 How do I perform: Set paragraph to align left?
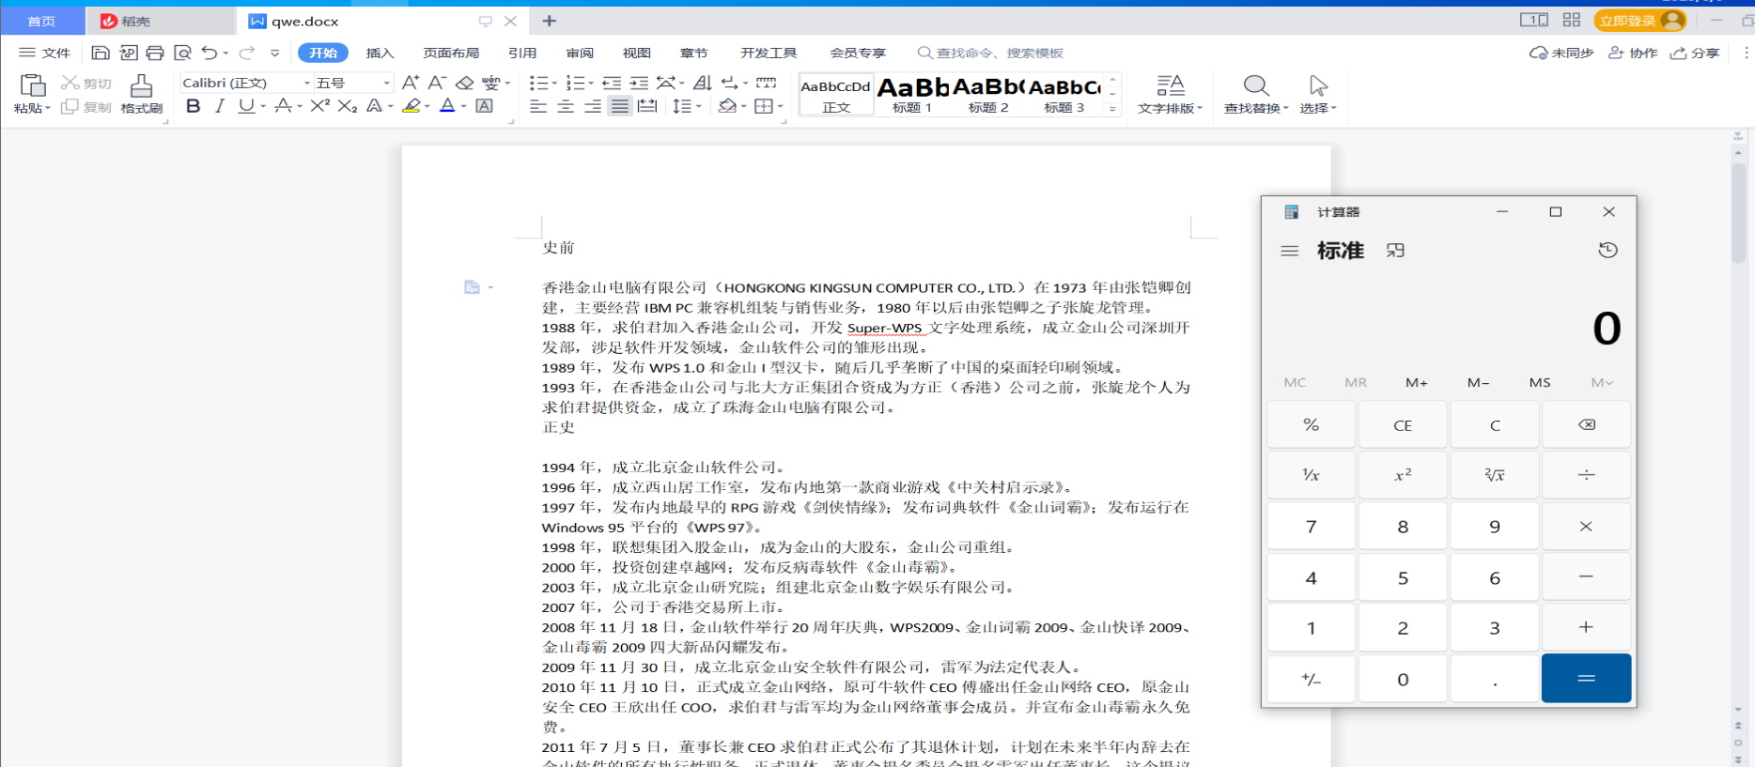coord(538,106)
